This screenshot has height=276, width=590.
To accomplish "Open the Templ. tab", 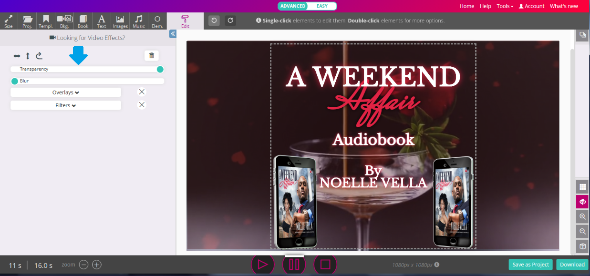I will point(46,21).
